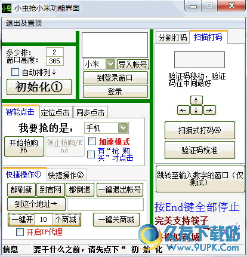Click the 完美支持筷子 text
Image resolution: width=247 pixels, height=257 pixels.
[181, 221]
